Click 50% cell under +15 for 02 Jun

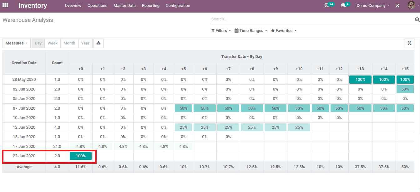(405, 89)
